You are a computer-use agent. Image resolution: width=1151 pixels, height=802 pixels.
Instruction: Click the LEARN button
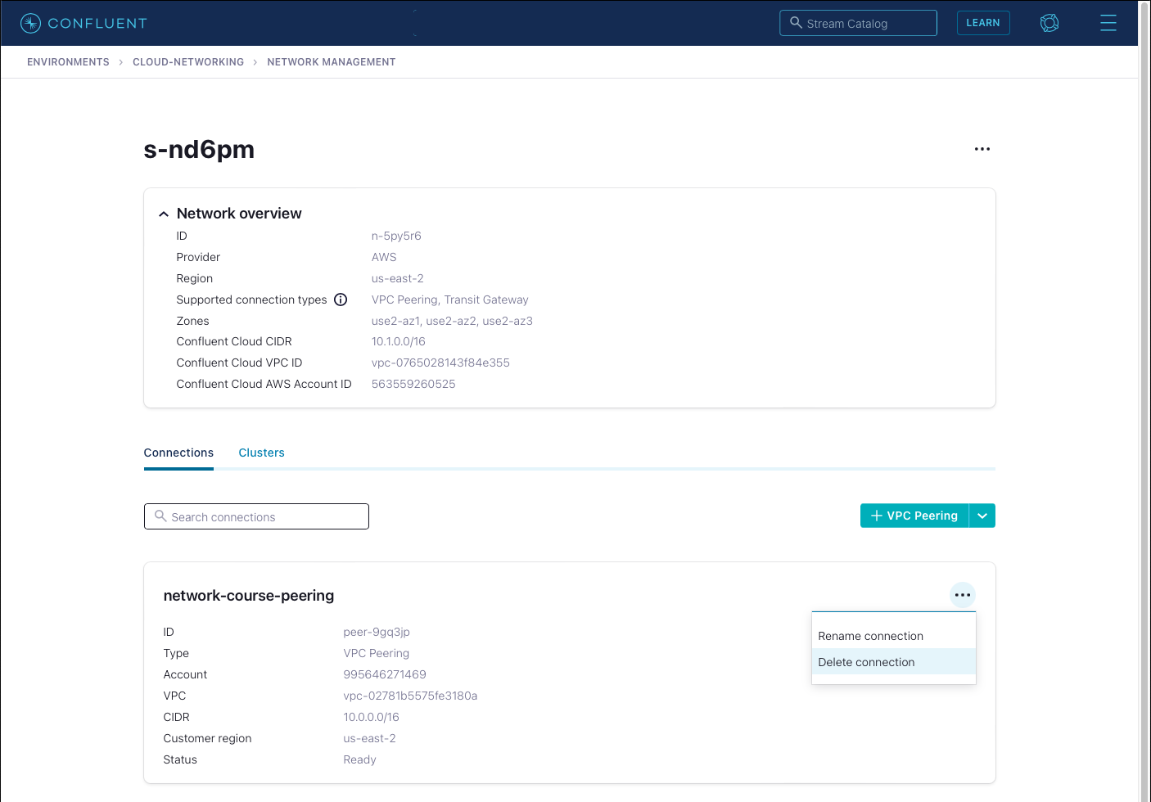pos(983,23)
